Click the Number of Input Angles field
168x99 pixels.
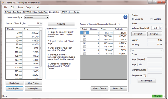click(34, 23)
